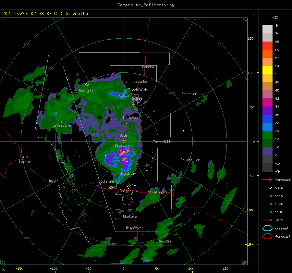Pick the 39 dBZ magenta color swatch
The height and width of the screenshot is (273, 292).
[x=267, y=103]
